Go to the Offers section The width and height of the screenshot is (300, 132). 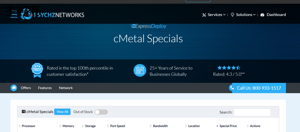point(26,88)
